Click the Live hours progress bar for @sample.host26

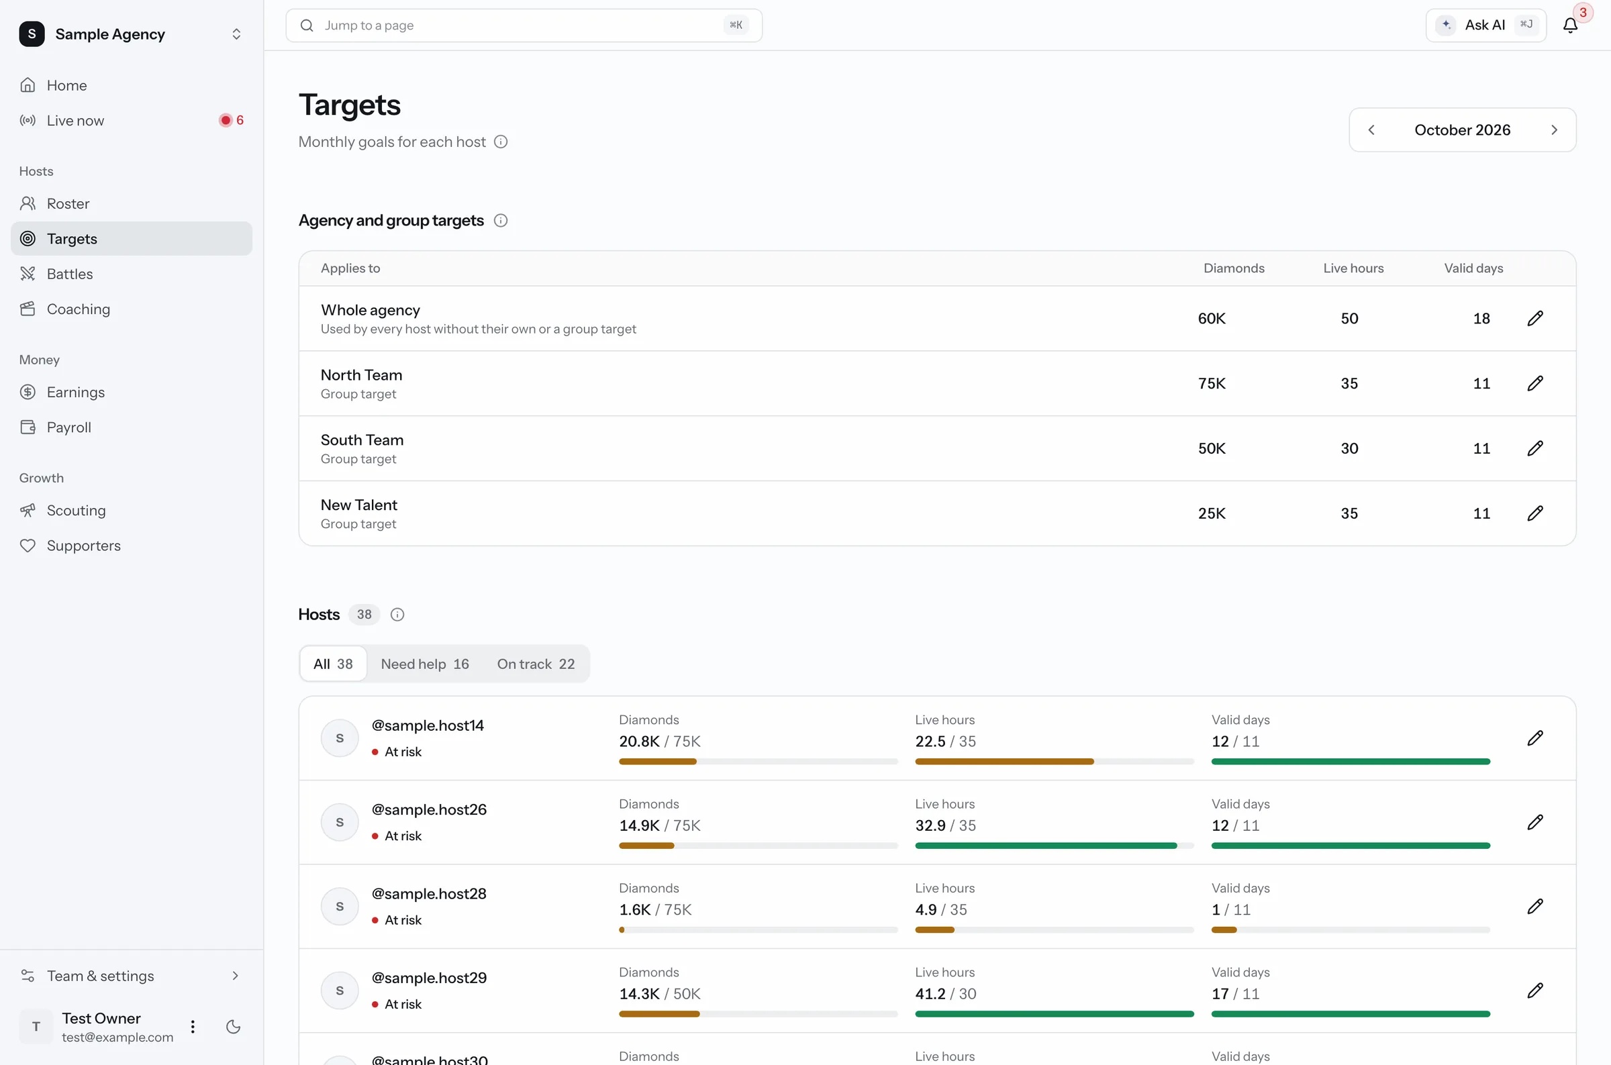click(1054, 846)
